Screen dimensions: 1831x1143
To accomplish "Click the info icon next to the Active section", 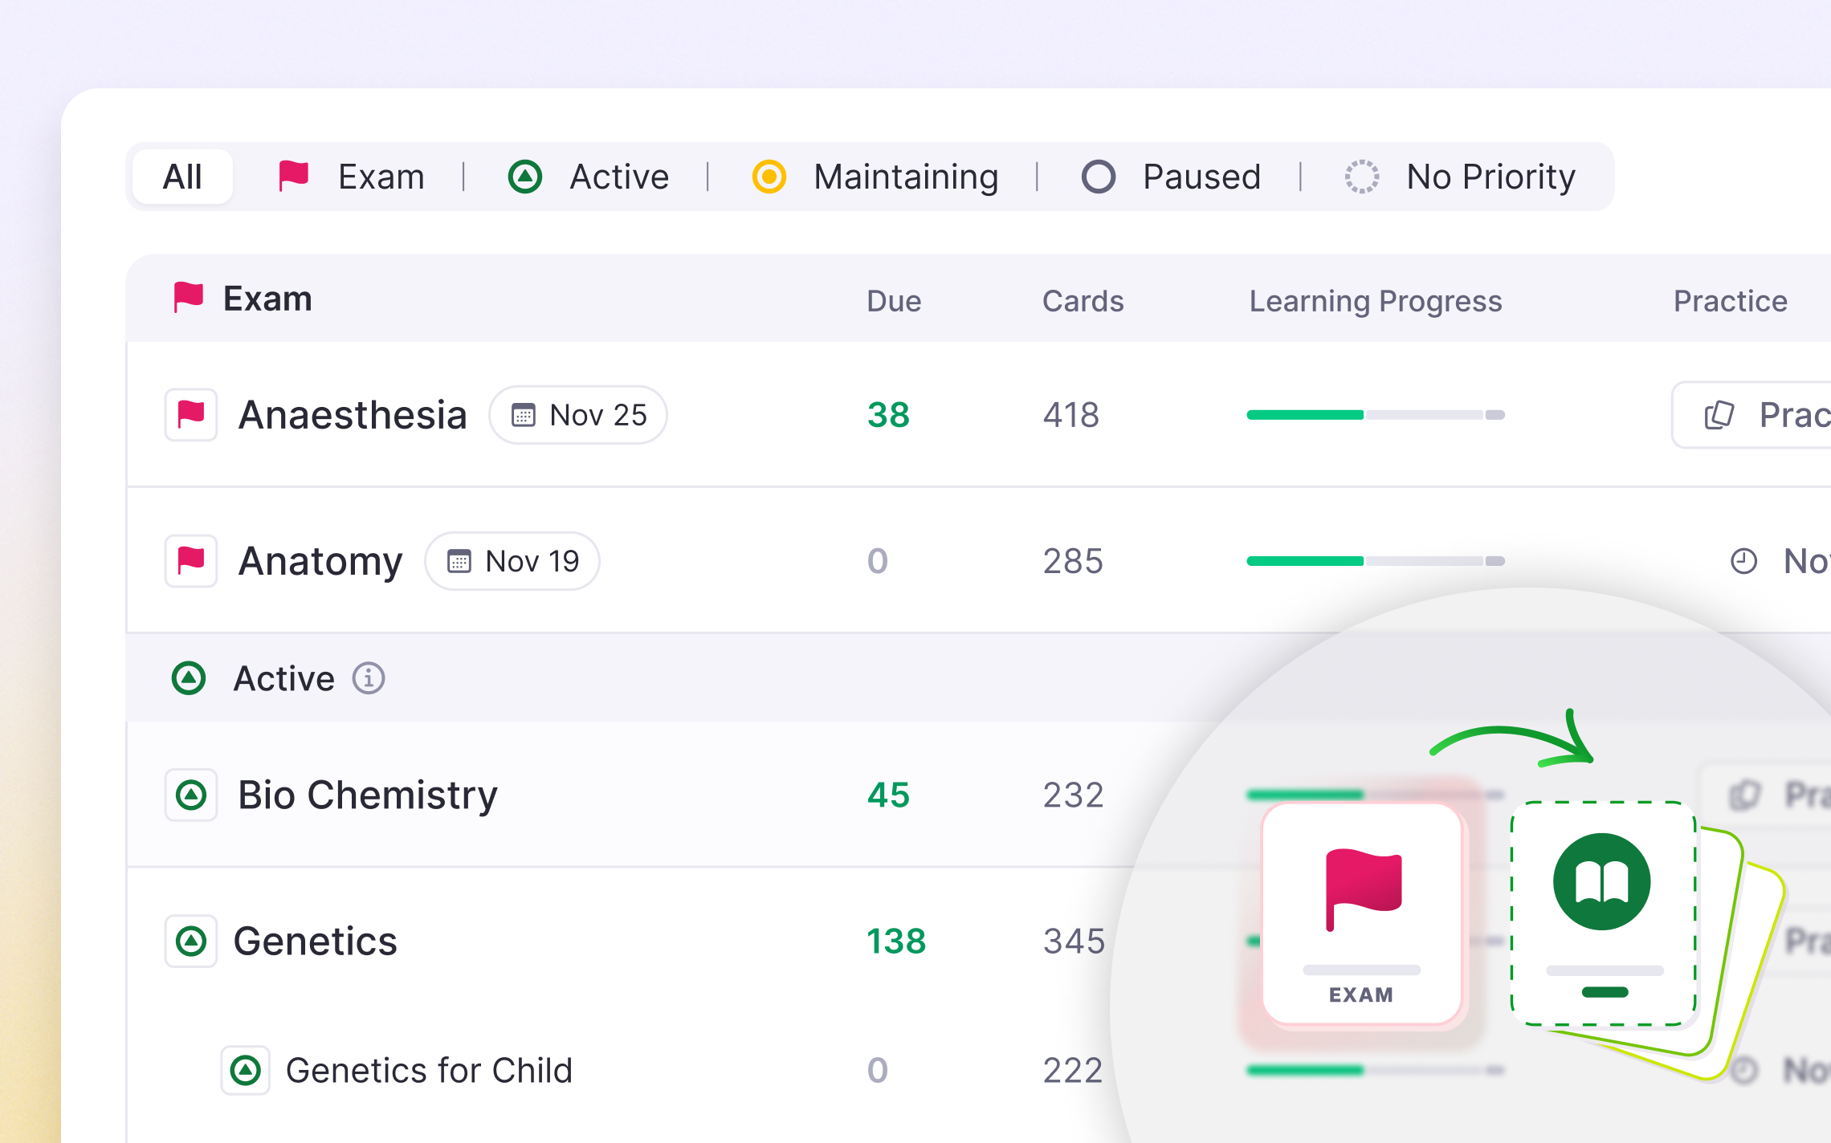I will tap(369, 678).
